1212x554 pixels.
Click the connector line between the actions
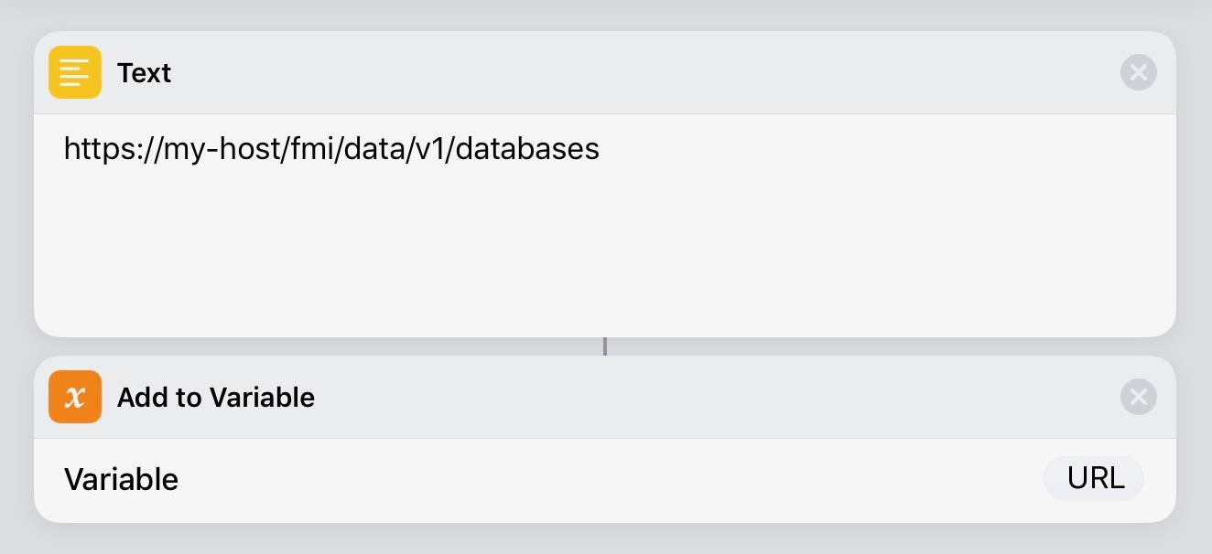tap(604, 346)
